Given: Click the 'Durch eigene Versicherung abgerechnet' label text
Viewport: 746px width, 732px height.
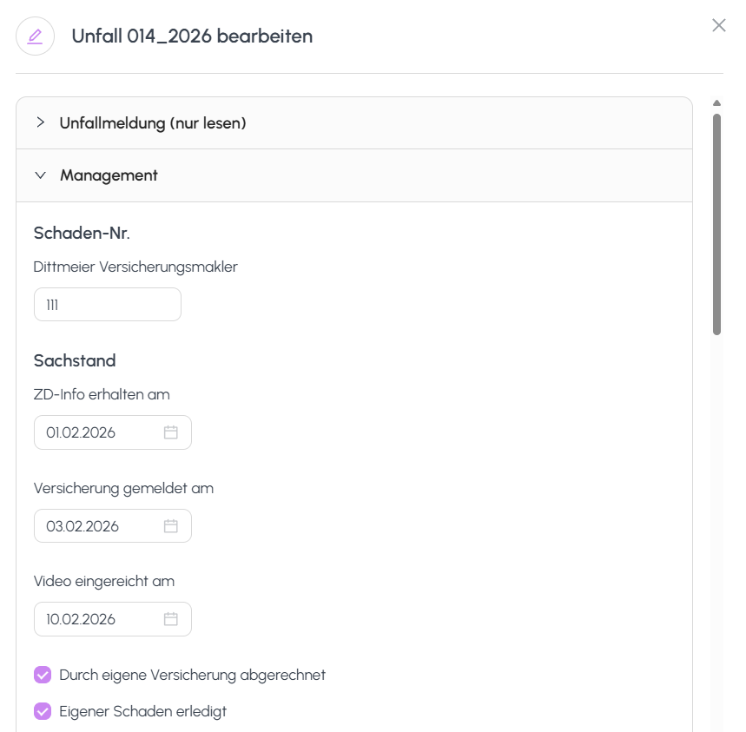Looking at the screenshot, I should point(192,675).
